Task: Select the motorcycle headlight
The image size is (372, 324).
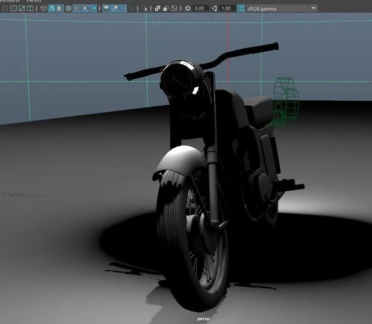Action: point(182,80)
